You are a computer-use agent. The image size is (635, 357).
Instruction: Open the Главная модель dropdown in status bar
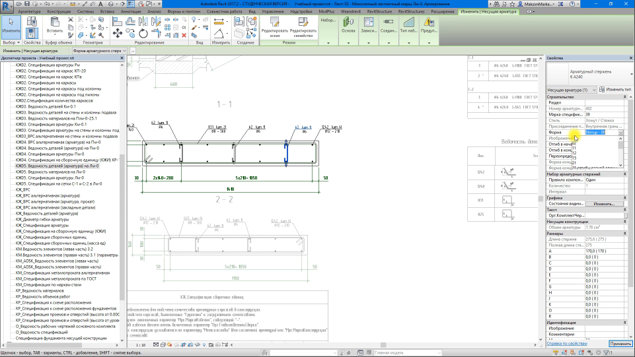point(408,353)
